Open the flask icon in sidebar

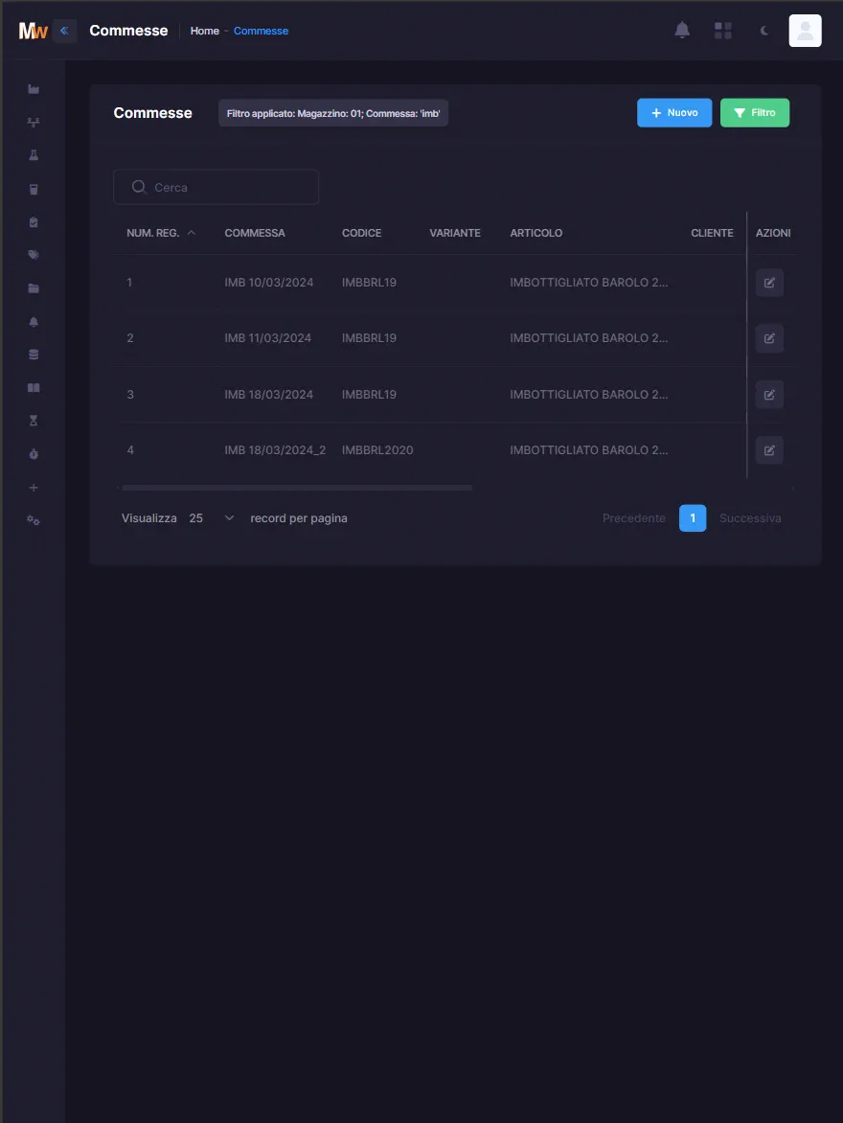(33, 155)
